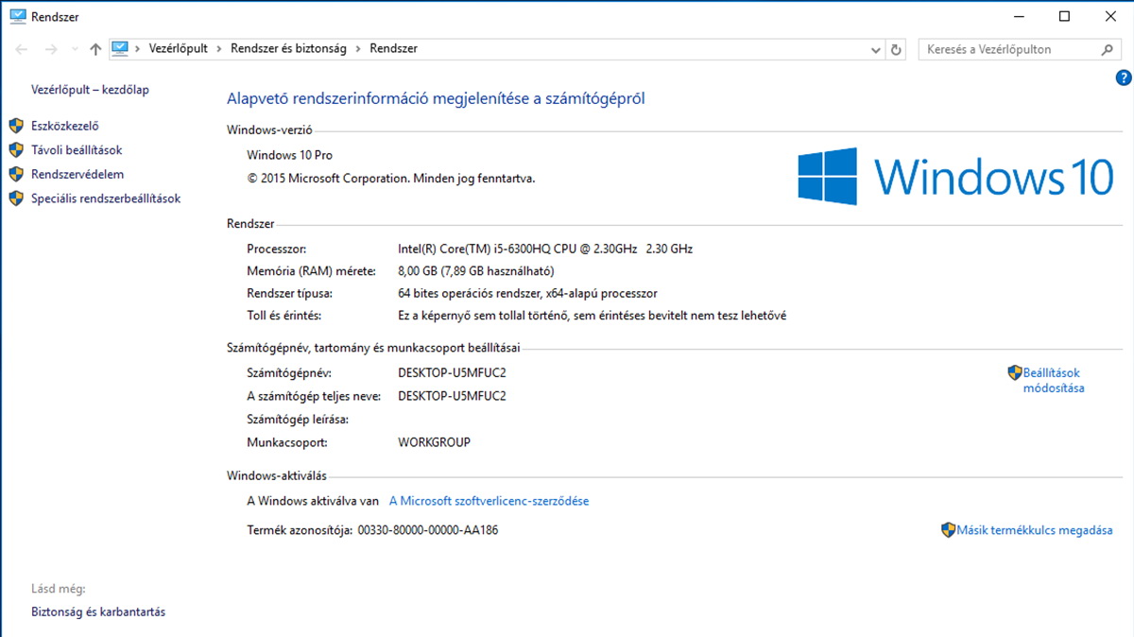Select the Vezérlőpult breadcrumb
Viewport: 1134px width, 637px height.
[179, 49]
